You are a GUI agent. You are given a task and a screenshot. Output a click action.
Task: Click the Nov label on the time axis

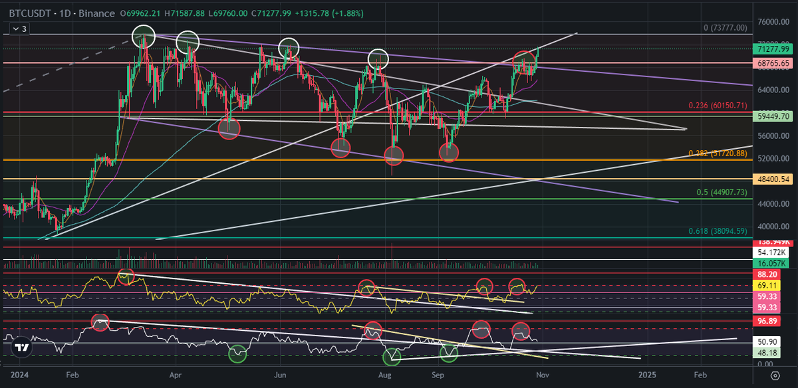pos(543,375)
